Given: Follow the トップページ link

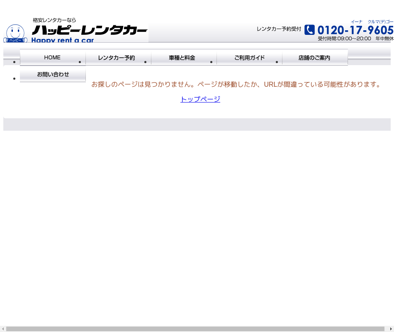Looking at the screenshot, I should [x=200, y=99].
